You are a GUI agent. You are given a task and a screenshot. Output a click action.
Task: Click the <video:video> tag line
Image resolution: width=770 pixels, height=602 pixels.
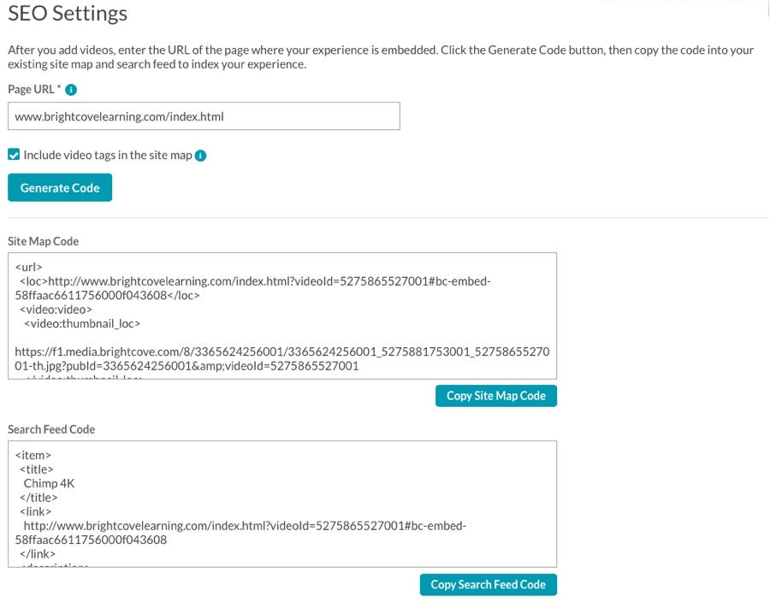tap(56, 310)
